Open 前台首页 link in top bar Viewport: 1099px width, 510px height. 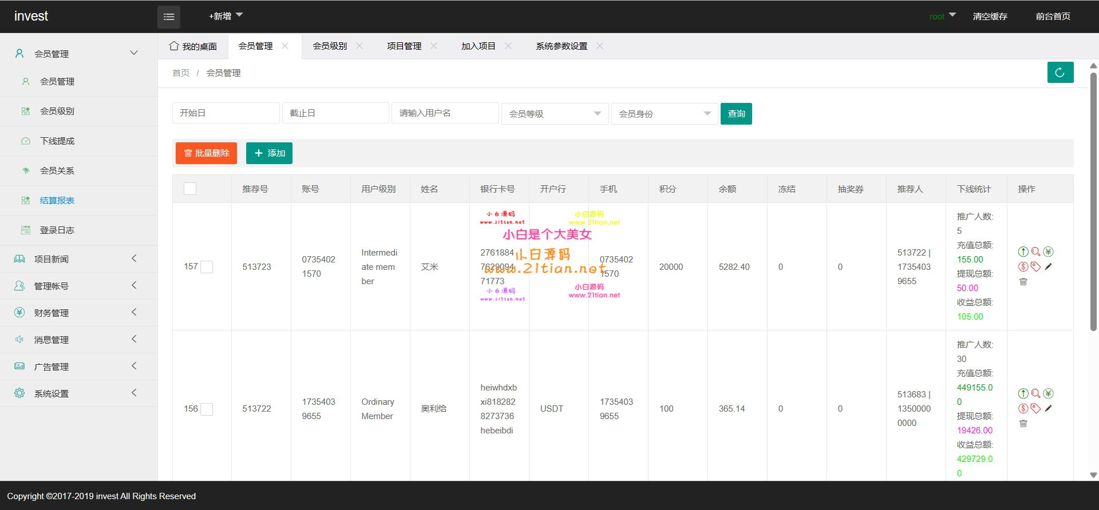pyautogui.click(x=1053, y=16)
